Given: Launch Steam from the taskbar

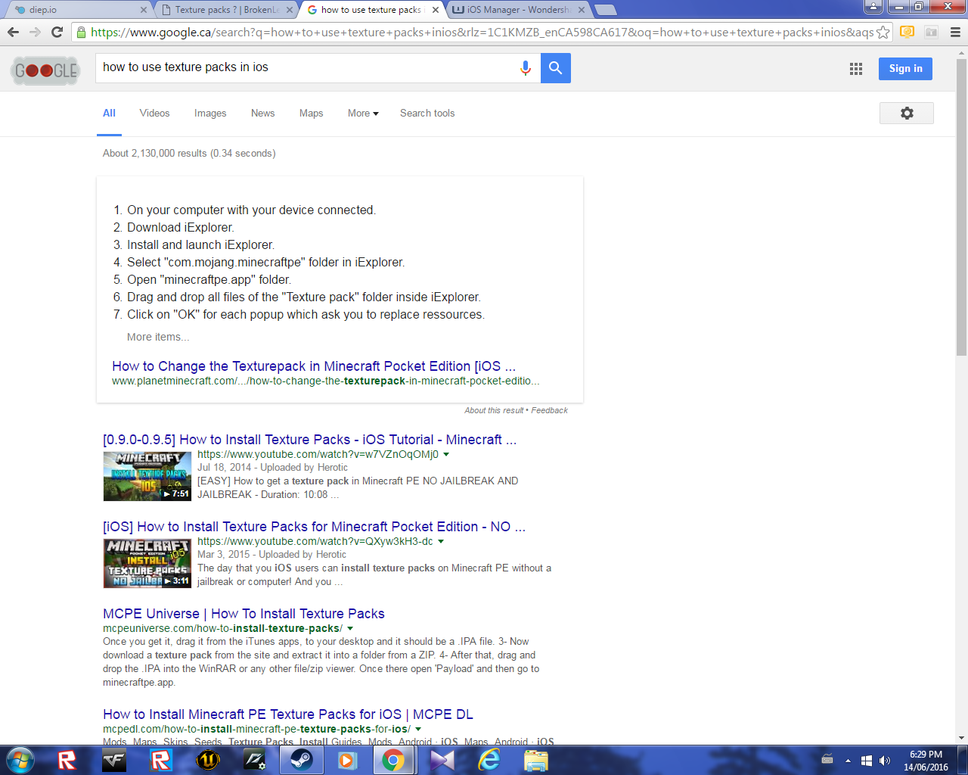Looking at the screenshot, I should (301, 760).
